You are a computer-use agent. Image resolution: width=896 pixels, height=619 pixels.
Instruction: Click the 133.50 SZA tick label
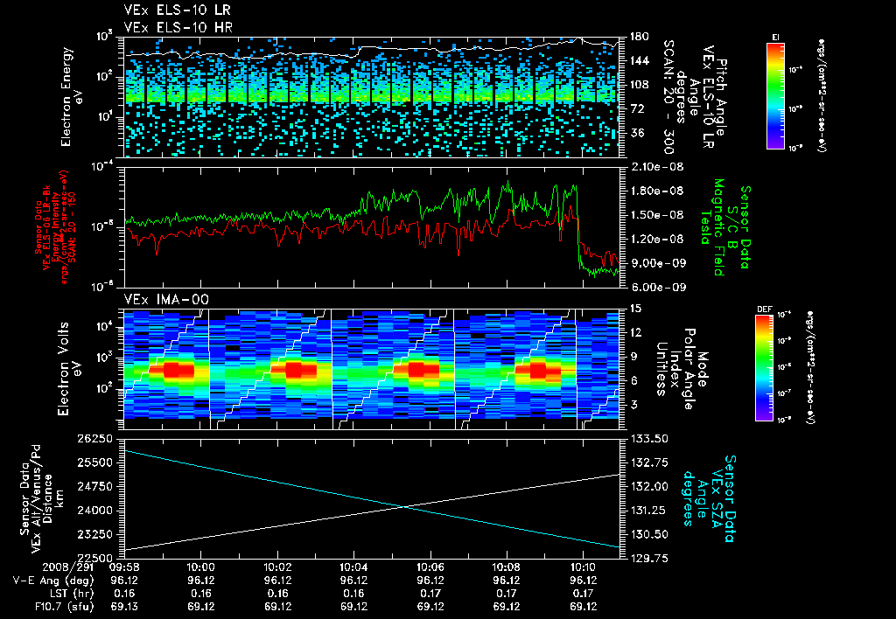pyautogui.click(x=649, y=439)
